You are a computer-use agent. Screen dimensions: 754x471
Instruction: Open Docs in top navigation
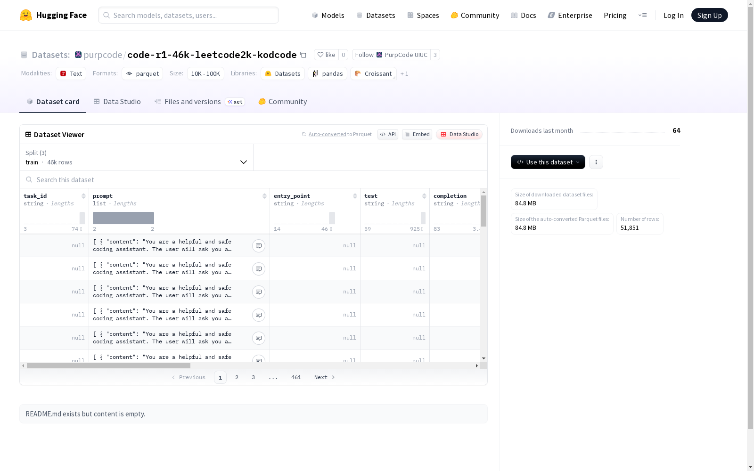(x=524, y=15)
